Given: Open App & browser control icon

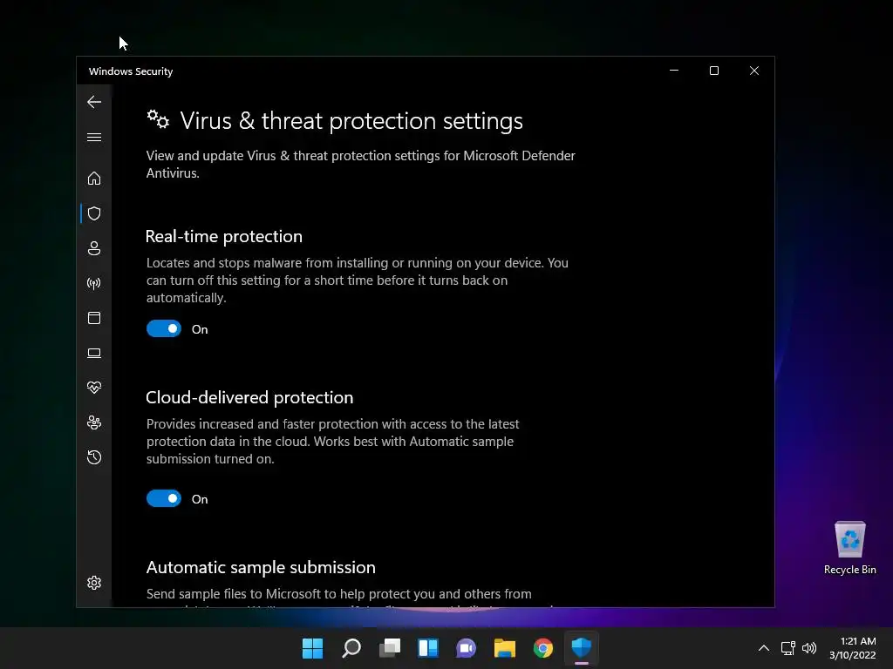Looking at the screenshot, I should (94, 318).
